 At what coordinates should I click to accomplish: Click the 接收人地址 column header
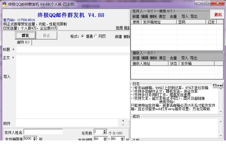pyautogui.click(x=150, y=63)
